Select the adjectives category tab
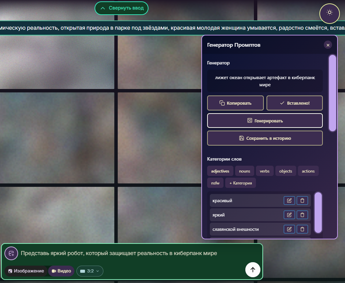This screenshot has width=345, height=283. tap(220, 171)
